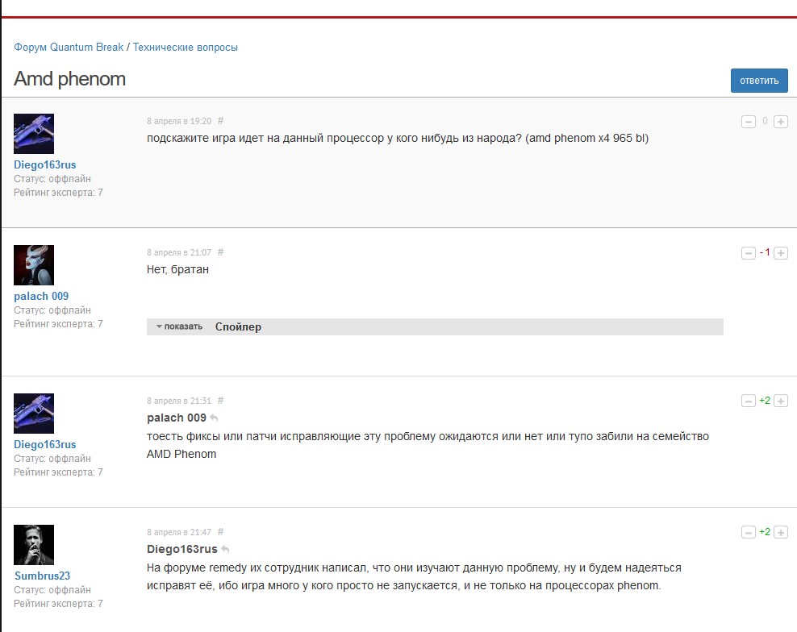Screen dimensions: 797x632
Task: Open Sumbrus23 profile name link
Action: click(x=42, y=576)
